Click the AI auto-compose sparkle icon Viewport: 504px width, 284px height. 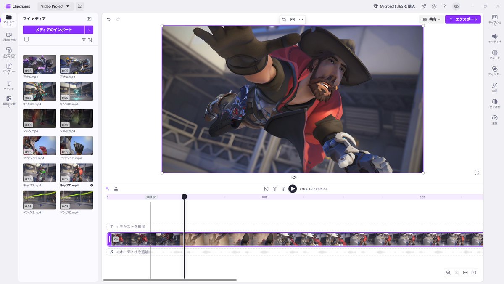pos(107,189)
